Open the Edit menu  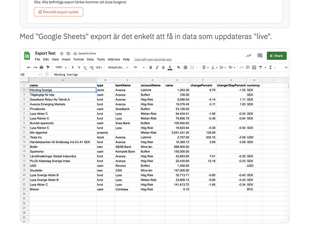pos(46,59)
